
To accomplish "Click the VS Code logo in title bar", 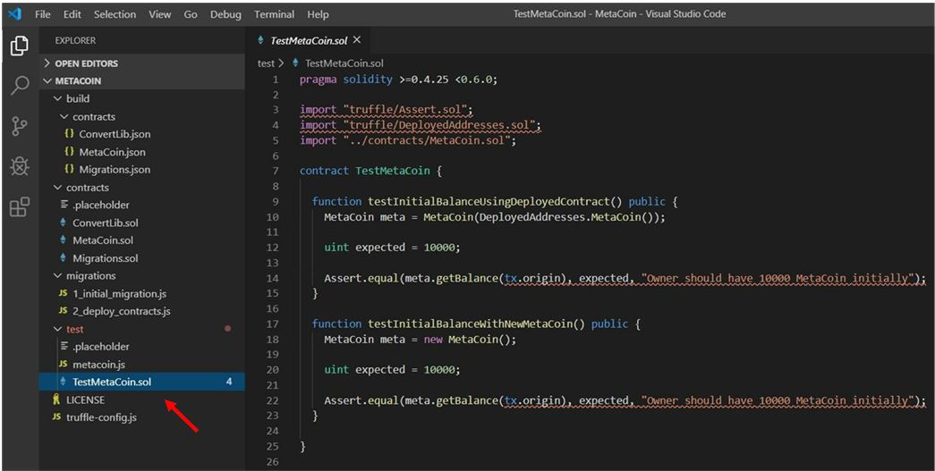I will 15,14.
